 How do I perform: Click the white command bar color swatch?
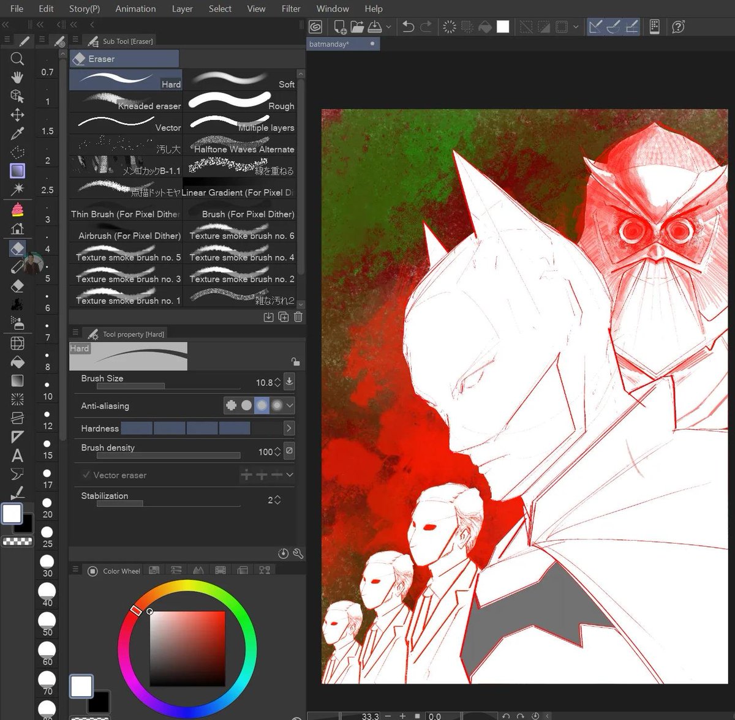coord(503,27)
